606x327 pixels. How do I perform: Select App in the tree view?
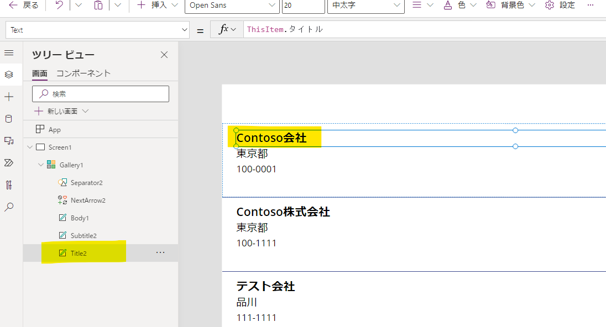tap(55, 130)
